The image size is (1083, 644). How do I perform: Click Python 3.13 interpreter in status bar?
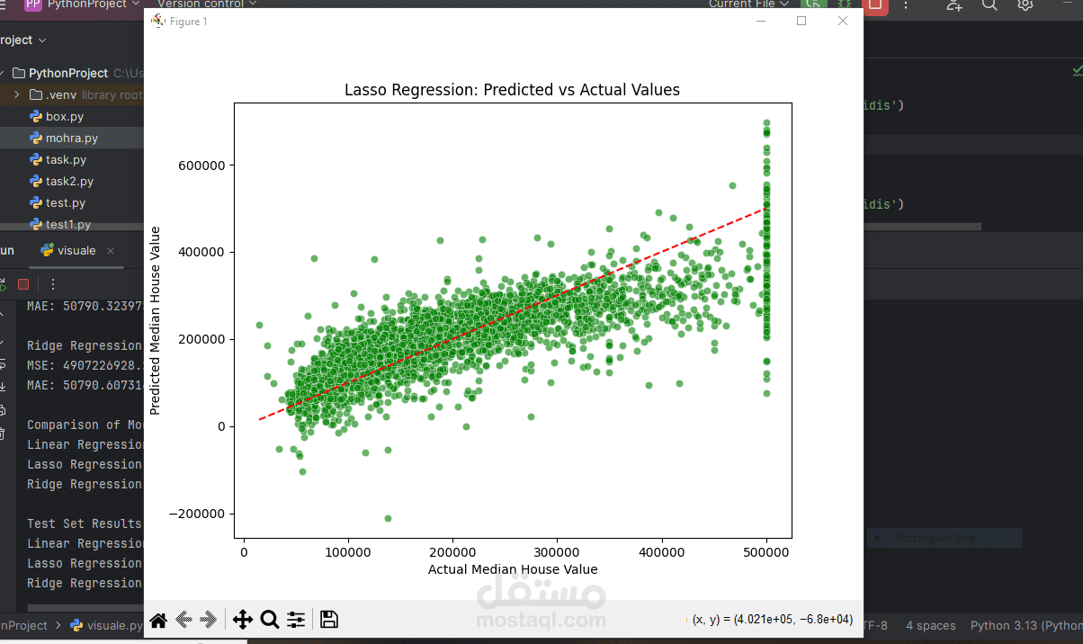point(1026,625)
